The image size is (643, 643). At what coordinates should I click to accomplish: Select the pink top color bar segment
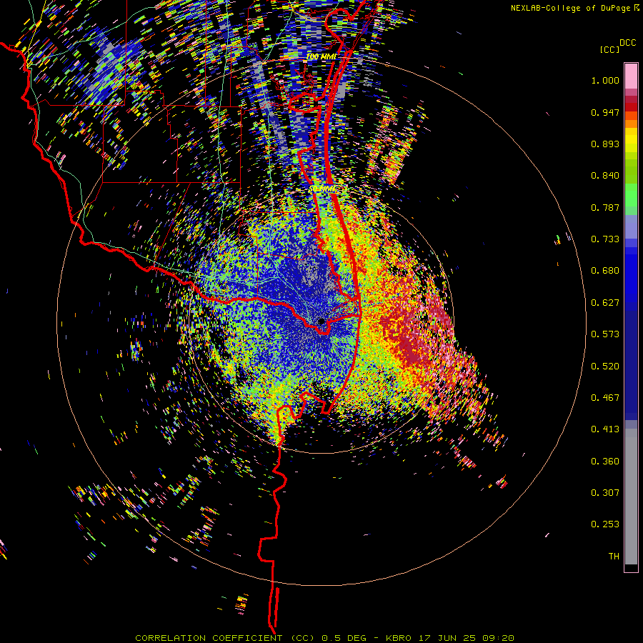(x=631, y=76)
